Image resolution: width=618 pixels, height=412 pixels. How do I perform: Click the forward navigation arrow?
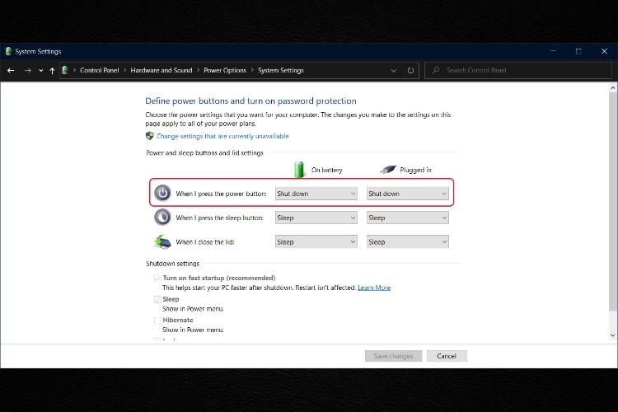[x=27, y=70]
